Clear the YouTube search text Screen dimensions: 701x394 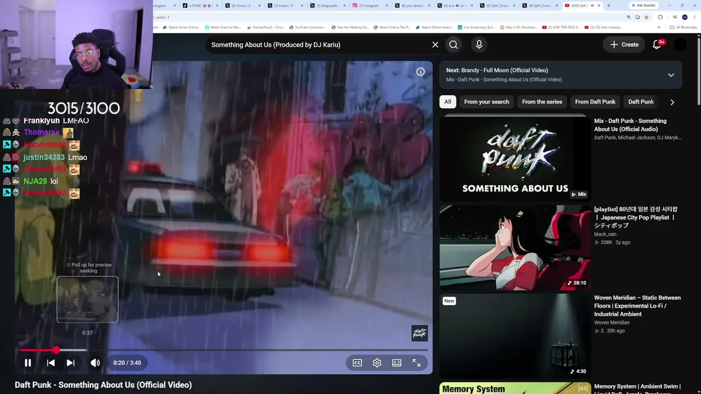coord(435,45)
